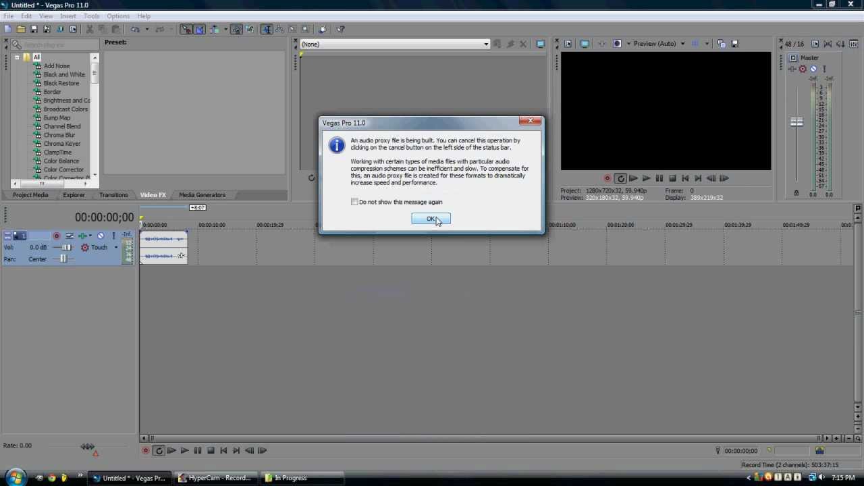Viewport: 864px width, 486px height.
Task: Click the track 1 pan slider
Action: [x=63, y=259]
